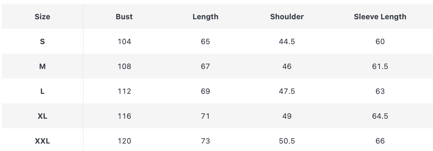Select the Sleeve Length column header
The width and height of the screenshot is (433, 151).
[380, 17]
